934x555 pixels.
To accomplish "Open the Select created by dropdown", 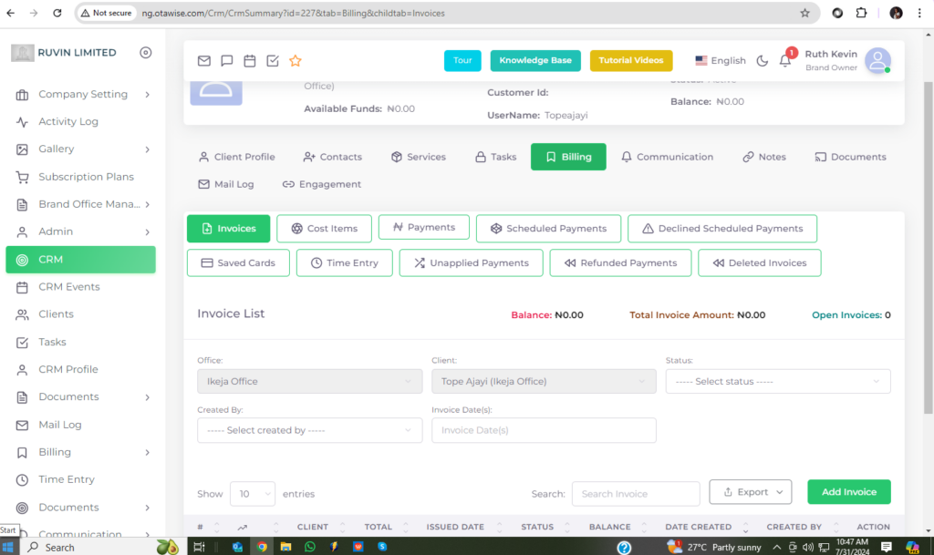I will pyautogui.click(x=309, y=430).
